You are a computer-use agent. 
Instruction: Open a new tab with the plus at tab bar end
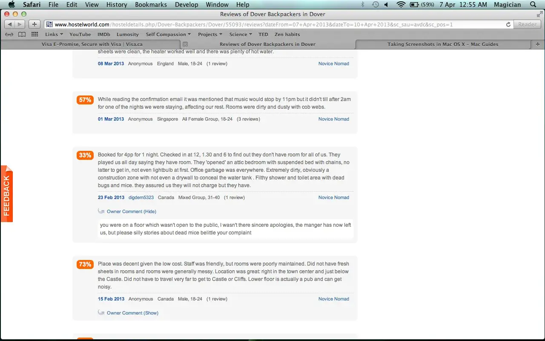pyautogui.click(x=538, y=44)
